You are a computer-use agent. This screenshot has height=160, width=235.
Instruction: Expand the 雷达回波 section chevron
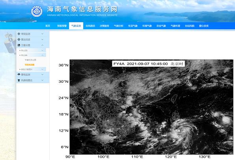pyautogui.click(x=43, y=39)
